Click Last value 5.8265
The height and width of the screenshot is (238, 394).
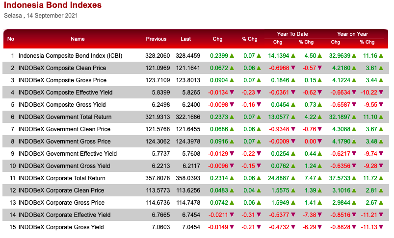tap(191, 92)
